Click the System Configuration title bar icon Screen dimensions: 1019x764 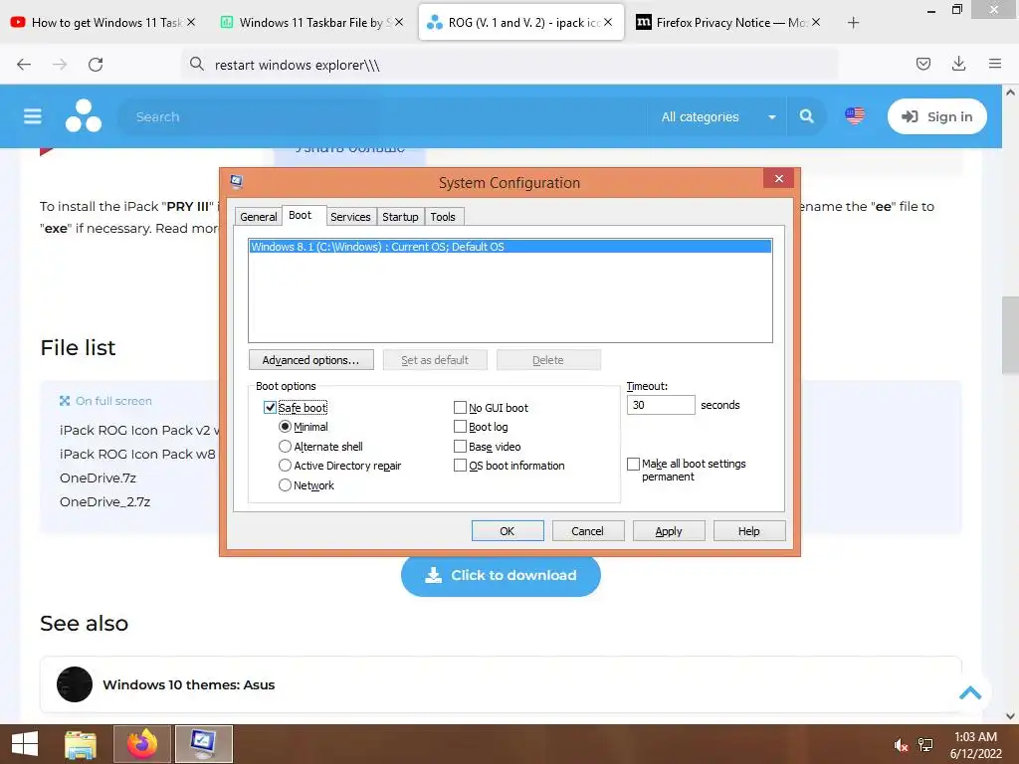point(236,182)
